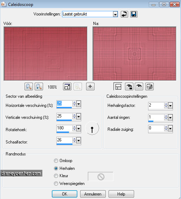Zoom in the preview with magnifier plus
The image size is (181, 199).
[x=39, y=86]
